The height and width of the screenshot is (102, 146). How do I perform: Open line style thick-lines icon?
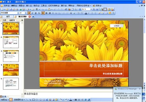[76, 100]
